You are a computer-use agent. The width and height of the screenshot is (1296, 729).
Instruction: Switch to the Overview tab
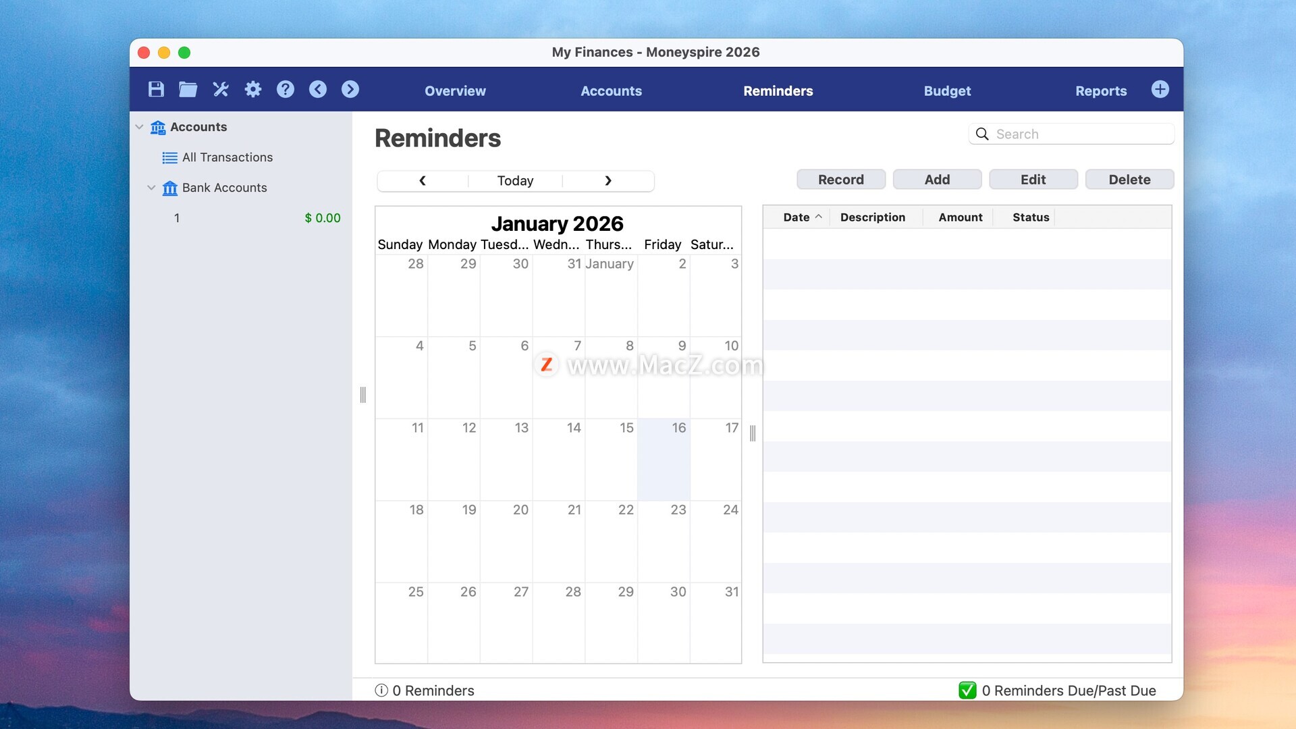pos(455,91)
